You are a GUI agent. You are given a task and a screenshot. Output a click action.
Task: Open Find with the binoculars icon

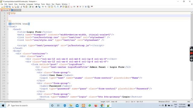(36, 7)
